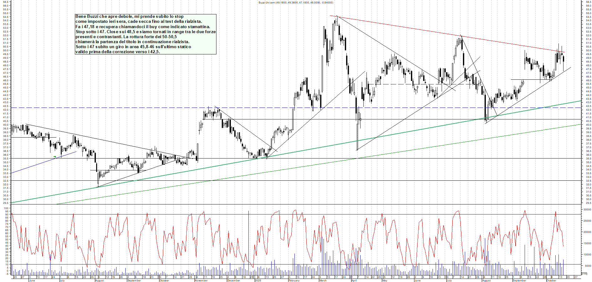
Task: Select the red descending resistance trendline
Action: [x=407, y=27]
